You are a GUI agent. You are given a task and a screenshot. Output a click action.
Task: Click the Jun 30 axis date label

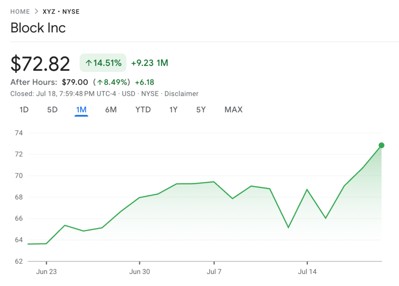[139, 272]
